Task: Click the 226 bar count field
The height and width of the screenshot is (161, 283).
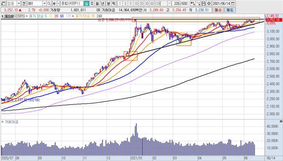Action: coord(176,4)
